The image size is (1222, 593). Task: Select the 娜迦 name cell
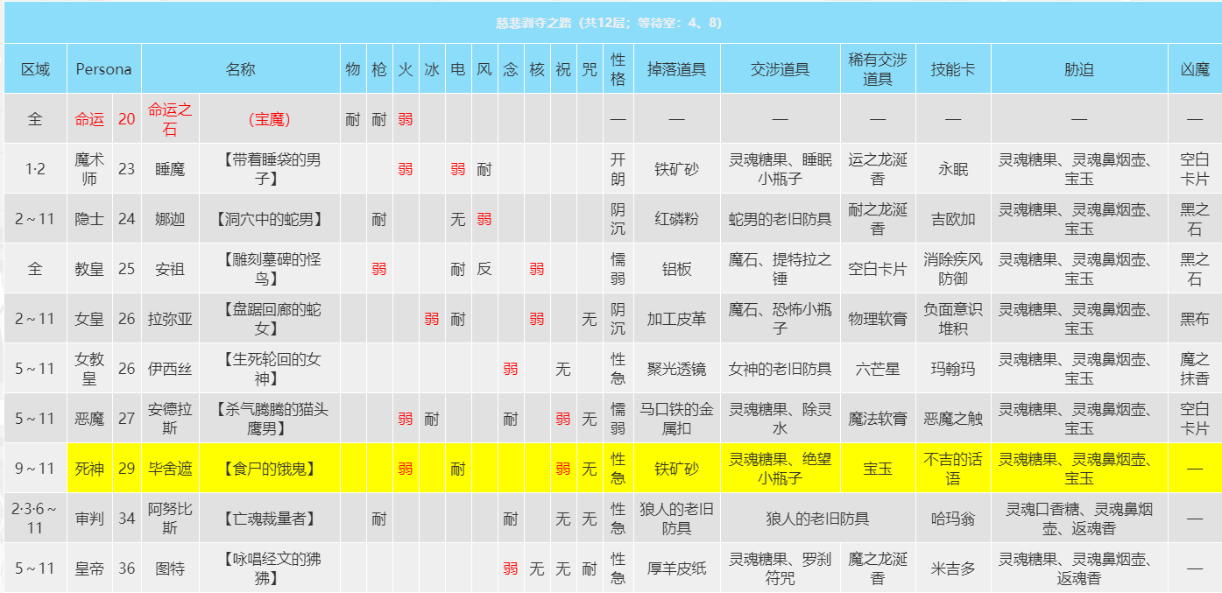[x=170, y=219]
